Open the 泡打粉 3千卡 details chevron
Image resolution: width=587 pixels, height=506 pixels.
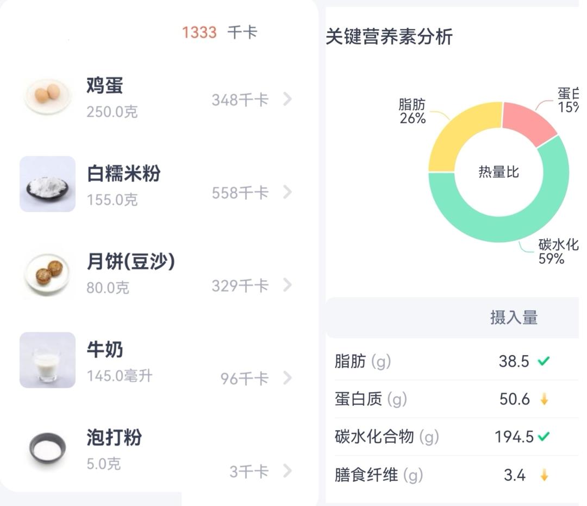(288, 471)
